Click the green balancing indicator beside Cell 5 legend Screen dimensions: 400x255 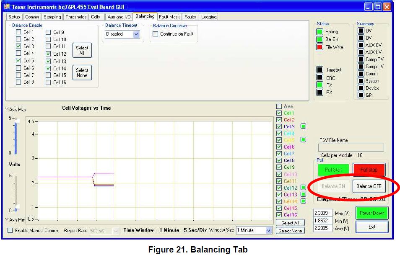pos(303,139)
